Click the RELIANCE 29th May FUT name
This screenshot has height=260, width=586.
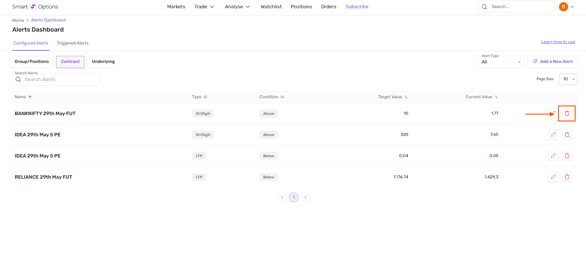click(x=44, y=177)
